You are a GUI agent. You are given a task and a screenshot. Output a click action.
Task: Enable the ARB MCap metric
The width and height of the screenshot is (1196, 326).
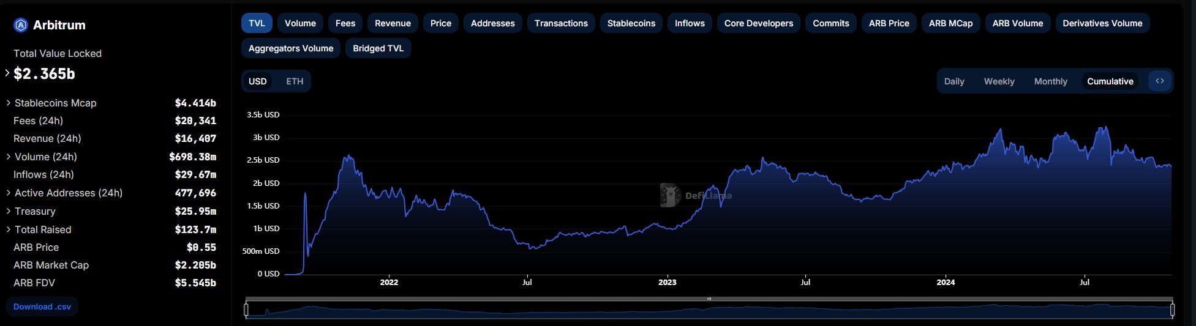(x=950, y=23)
